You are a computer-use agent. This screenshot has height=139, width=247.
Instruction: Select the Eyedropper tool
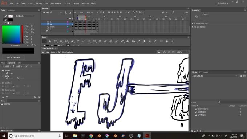point(139,41)
